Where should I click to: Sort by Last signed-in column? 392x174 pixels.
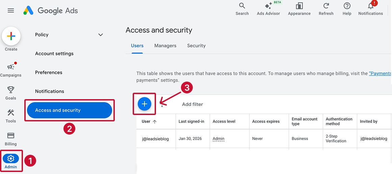191,121
